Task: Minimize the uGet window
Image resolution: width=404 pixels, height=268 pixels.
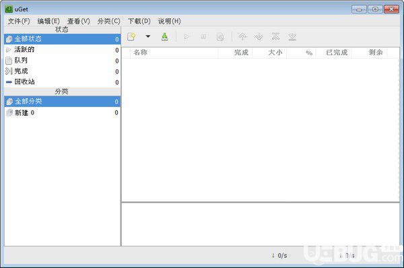Action: 359,9
